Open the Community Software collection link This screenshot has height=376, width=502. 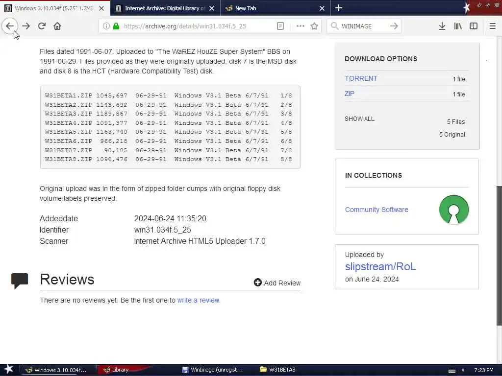(x=376, y=210)
